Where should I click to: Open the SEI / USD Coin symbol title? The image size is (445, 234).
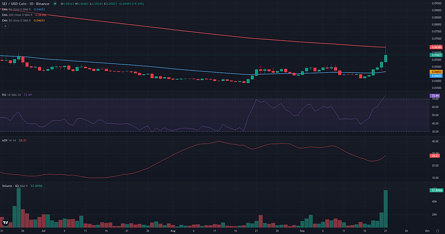(x=25, y=4)
